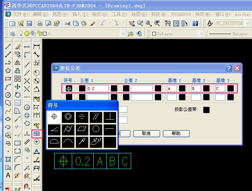Select the concentricity symbol in palette
Screen dimensions: 252x191
point(68,117)
